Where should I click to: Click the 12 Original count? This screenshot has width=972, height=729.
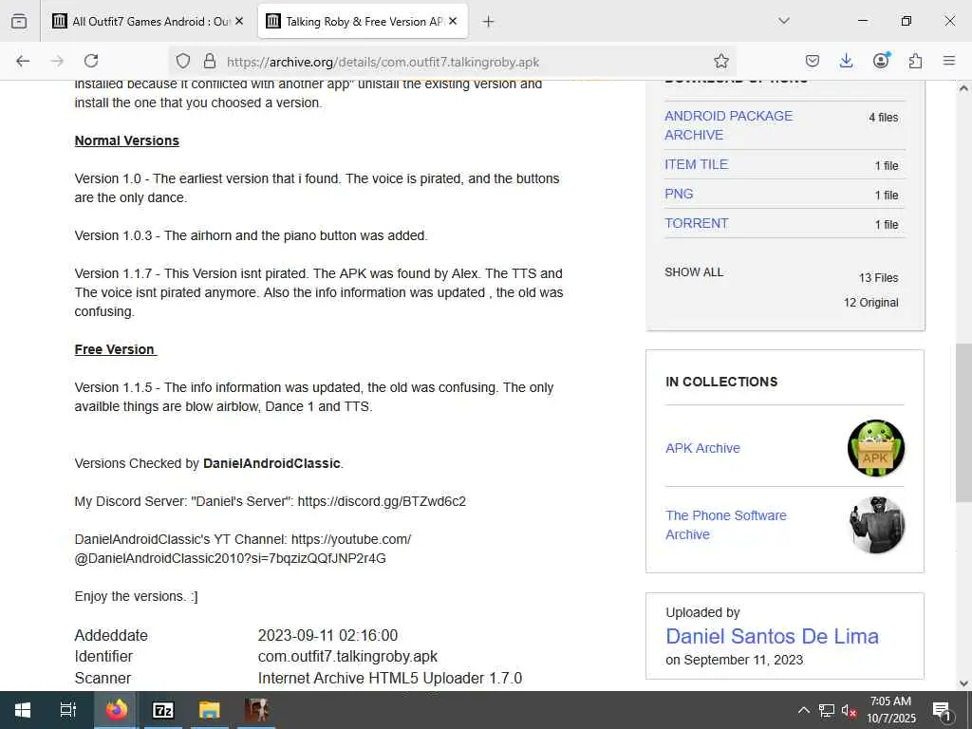click(871, 303)
